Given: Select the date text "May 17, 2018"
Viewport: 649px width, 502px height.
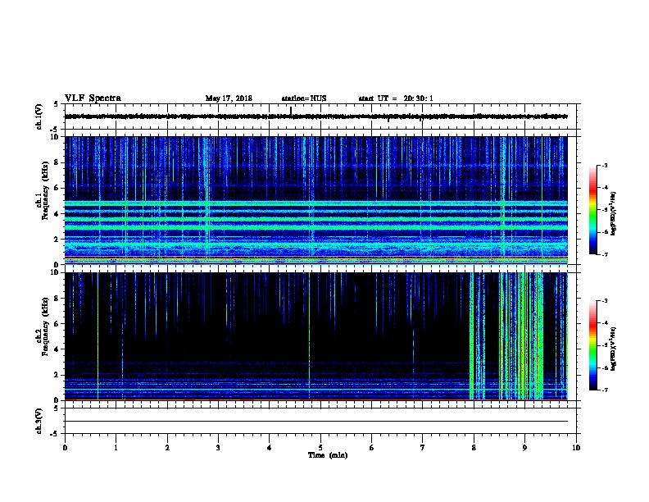Looking at the screenshot, I should pyautogui.click(x=229, y=98).
